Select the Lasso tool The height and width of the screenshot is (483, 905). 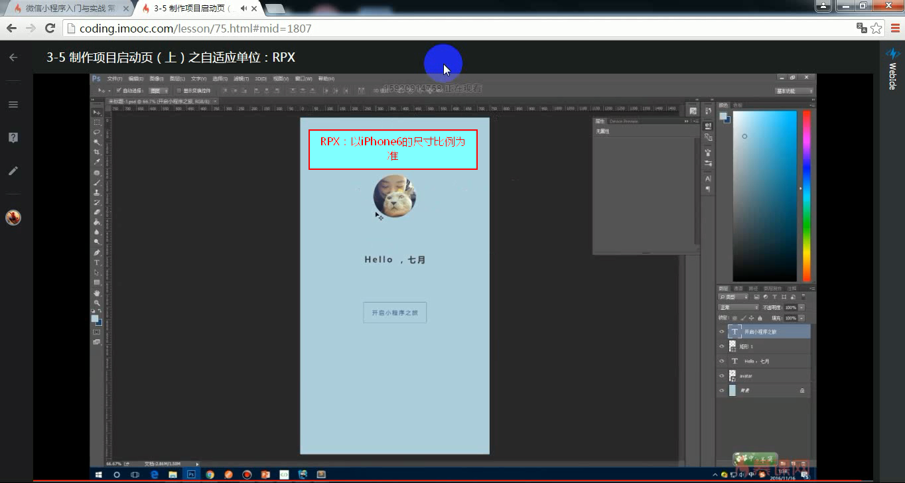click(97, 133)
